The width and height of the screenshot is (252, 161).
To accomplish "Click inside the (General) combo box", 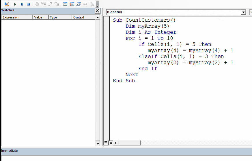I will [174, 12].
